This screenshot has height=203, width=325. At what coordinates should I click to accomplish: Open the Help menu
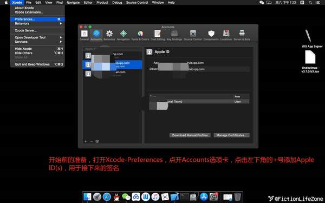171,3
